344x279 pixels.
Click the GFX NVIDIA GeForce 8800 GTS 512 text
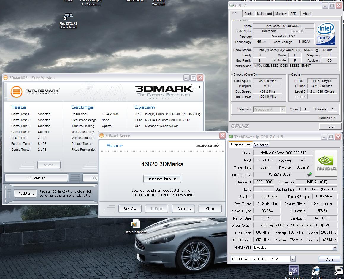pyautogui.click(x=167, y=120)
